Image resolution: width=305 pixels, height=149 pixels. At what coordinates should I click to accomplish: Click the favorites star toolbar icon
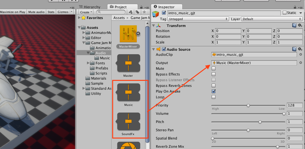[144, 12]
